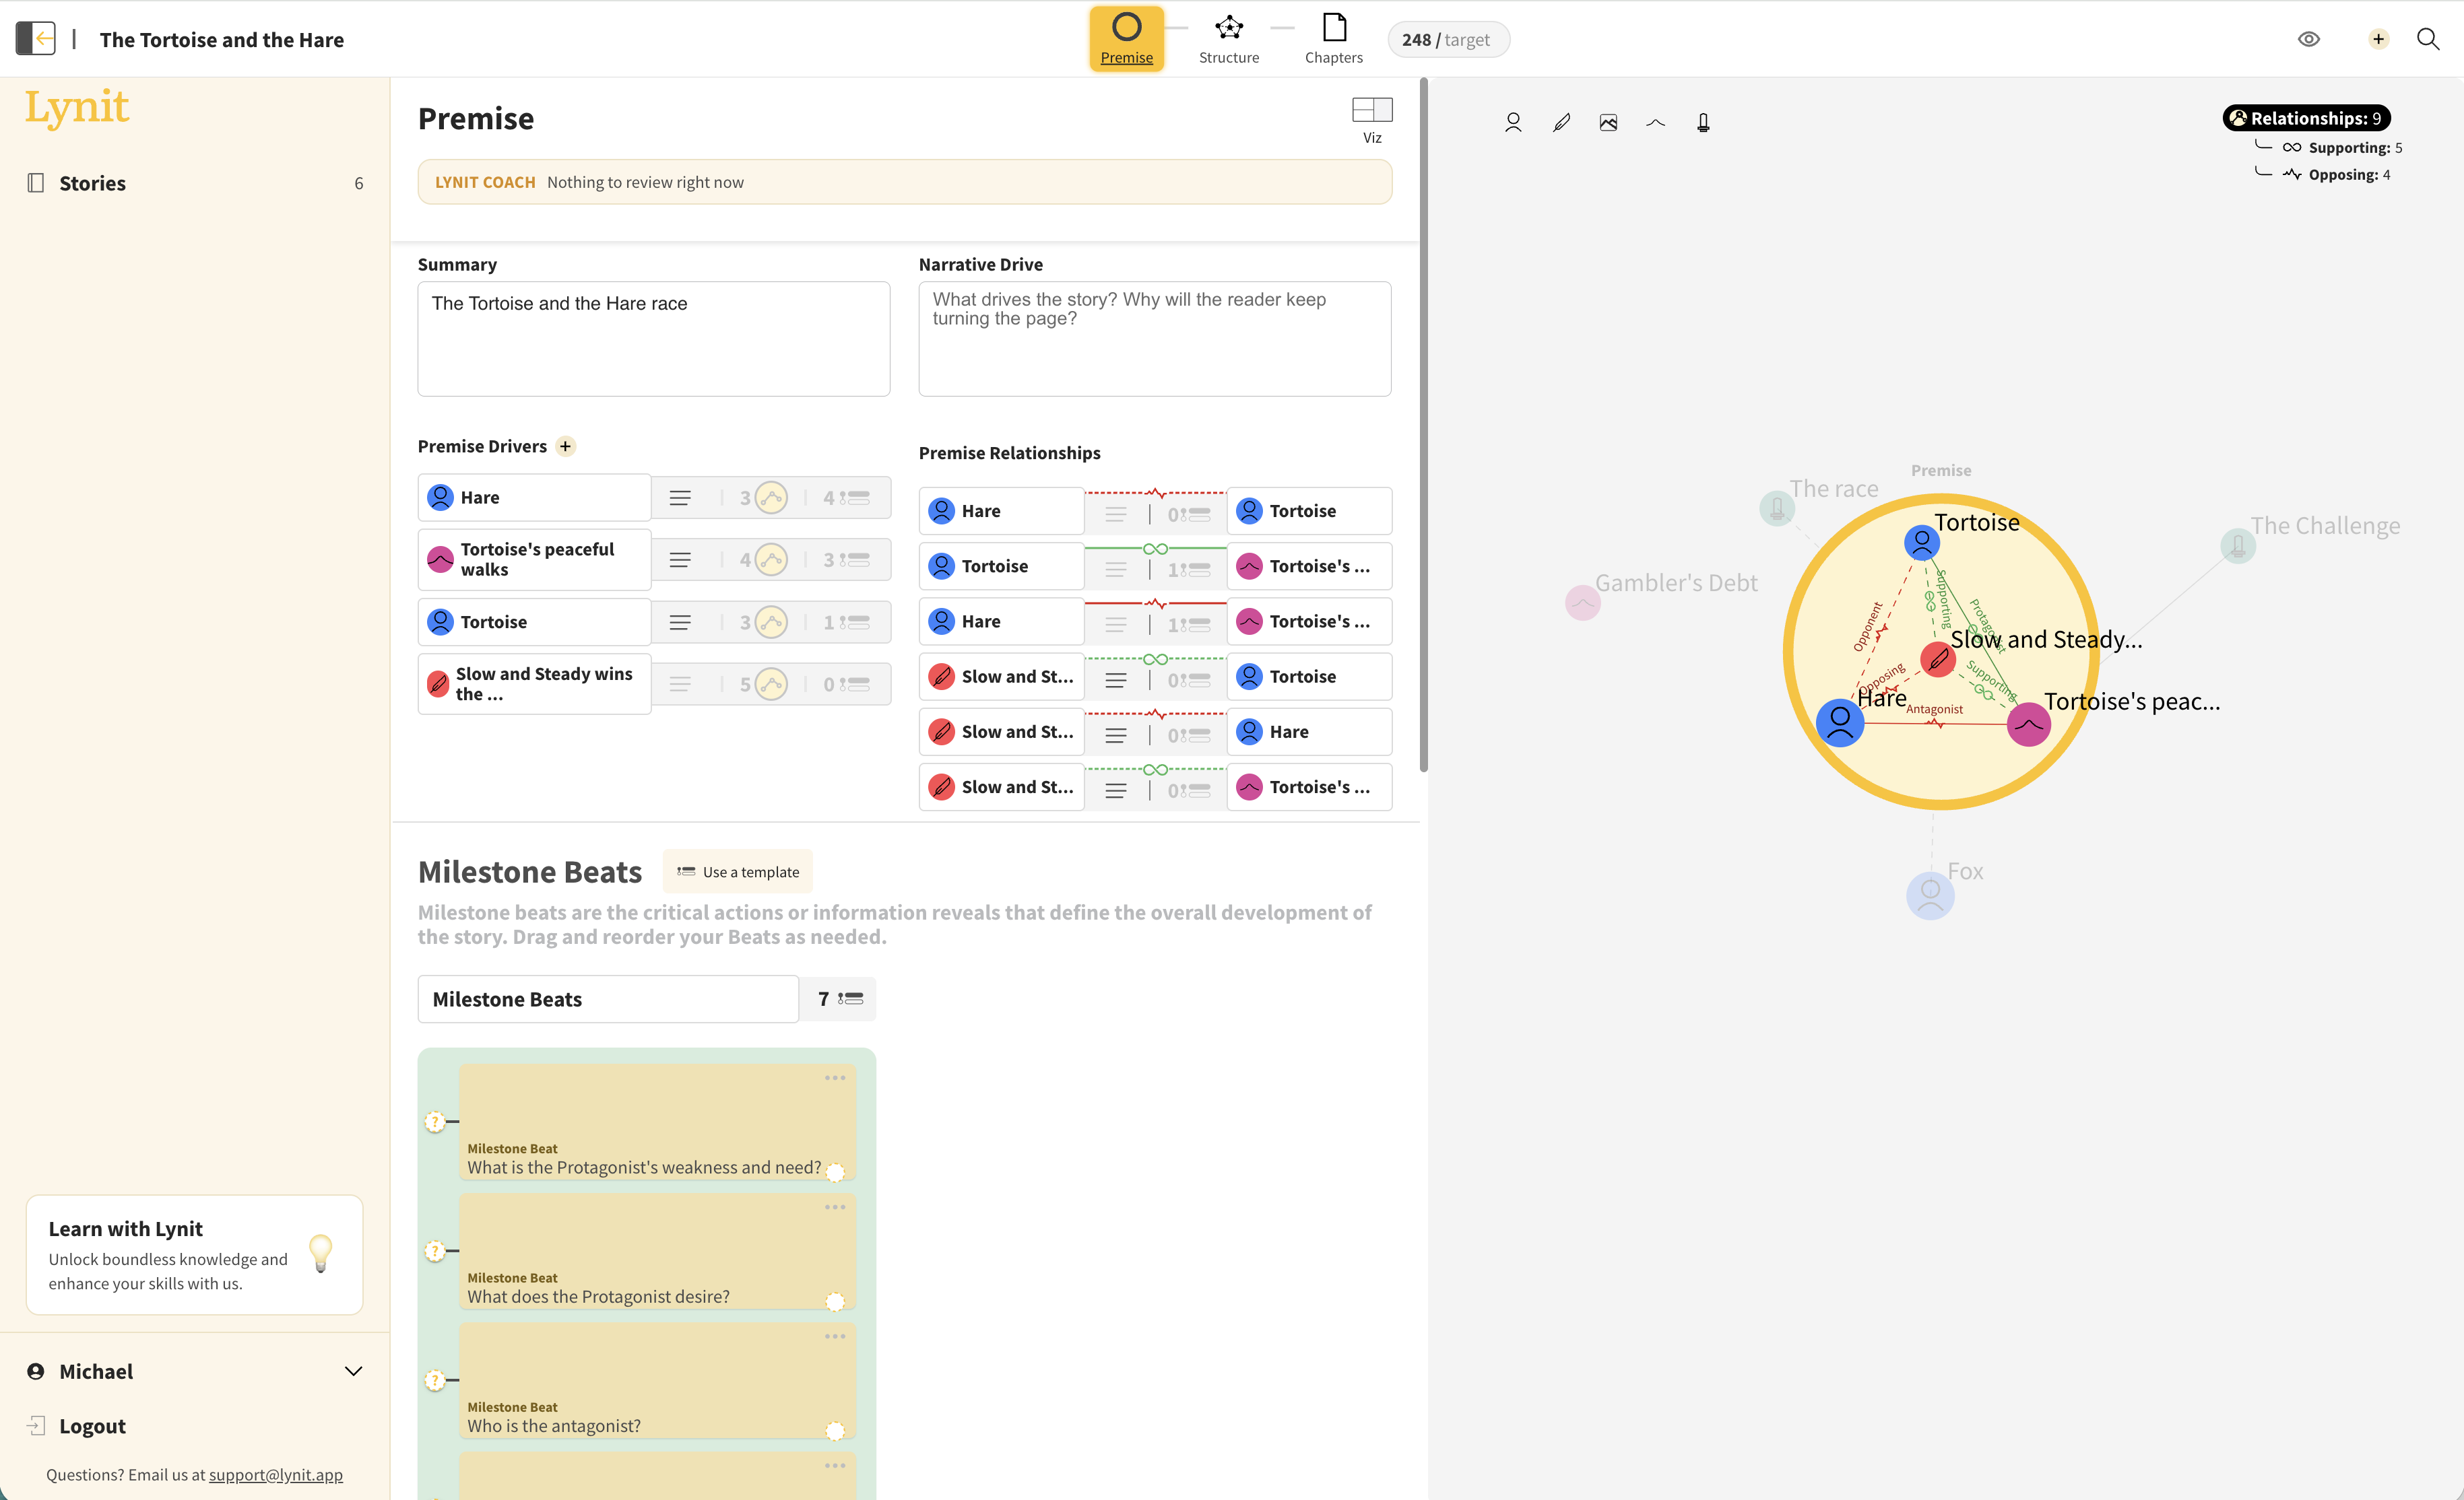Image resolution: width=2464 pixels, height=1500 pixels.
Task: Select the Slow and Steady wins driver
Action: pos(534,683)
